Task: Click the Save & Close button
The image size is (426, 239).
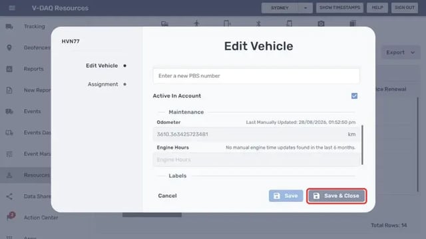Action: pos(336,196)
